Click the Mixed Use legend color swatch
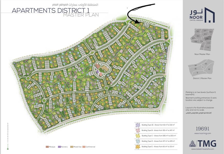Image resolution: width=224 pixels, height=154 pixels. 72,147
